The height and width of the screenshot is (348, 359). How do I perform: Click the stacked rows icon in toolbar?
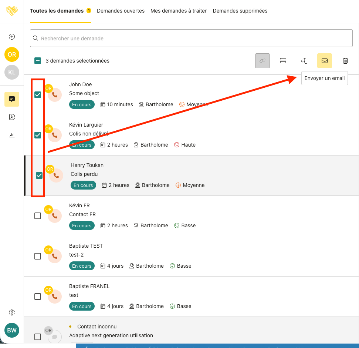(283, 61)
